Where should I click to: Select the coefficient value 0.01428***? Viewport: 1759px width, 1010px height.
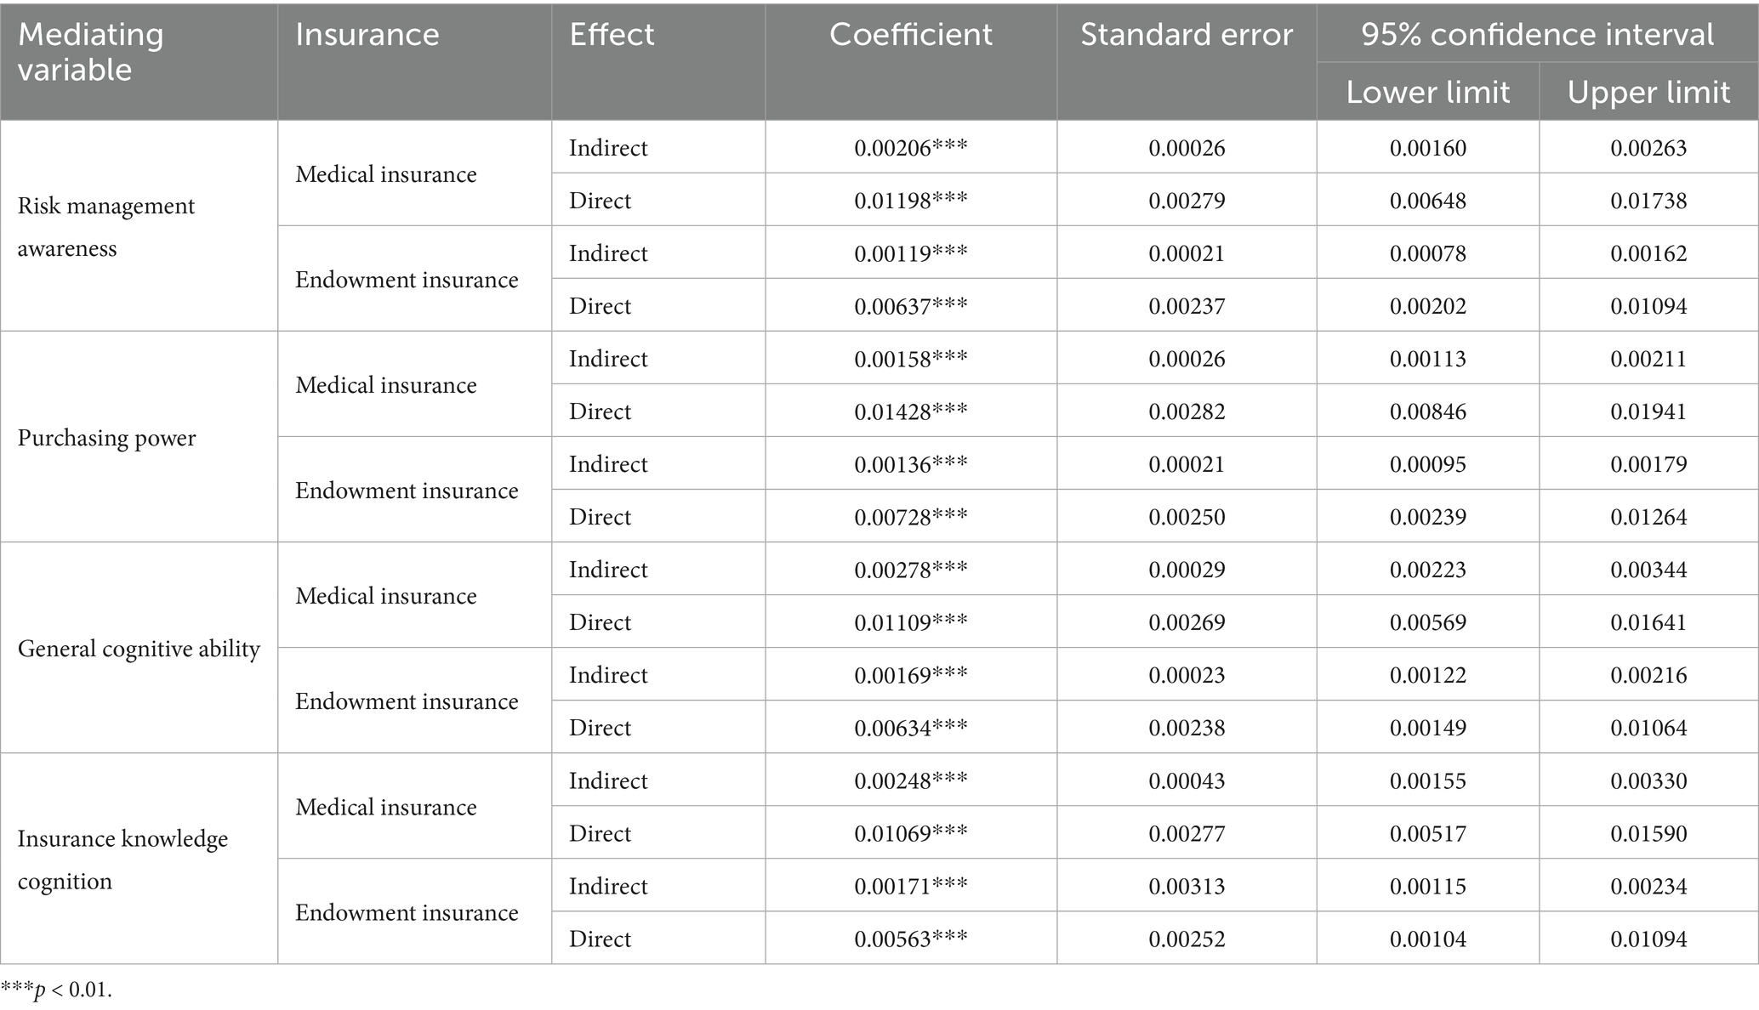point(910,411)
